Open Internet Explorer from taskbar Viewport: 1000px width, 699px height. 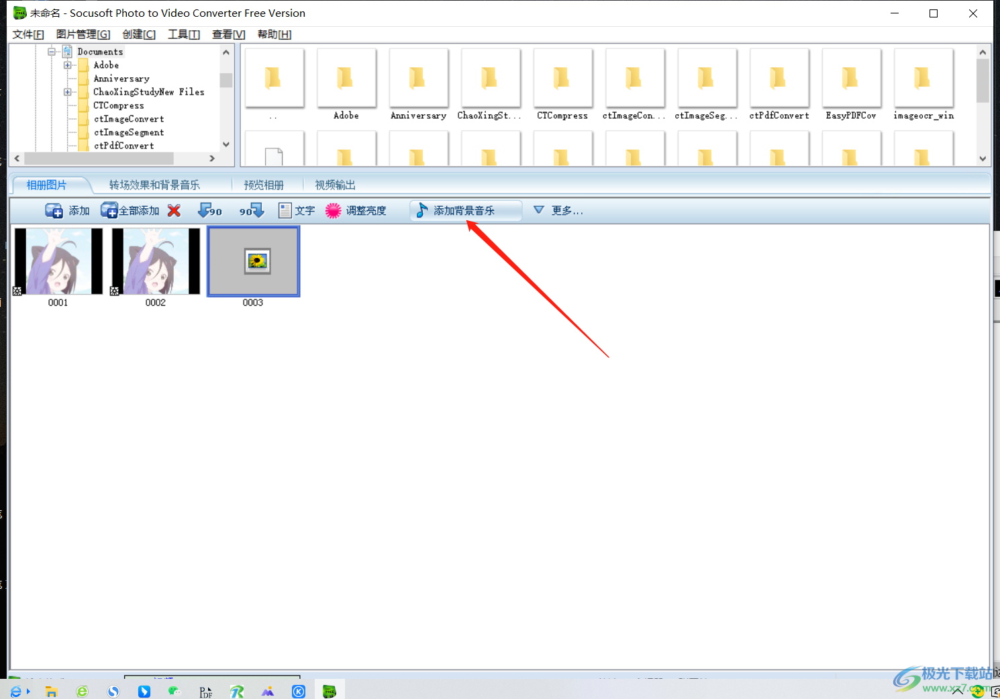[16, 691]
